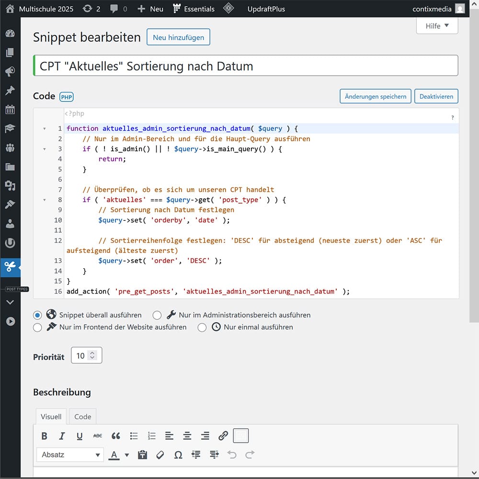Click the 'Deaktivieren' button
This screenshot has width=479, height=479.
436,96
